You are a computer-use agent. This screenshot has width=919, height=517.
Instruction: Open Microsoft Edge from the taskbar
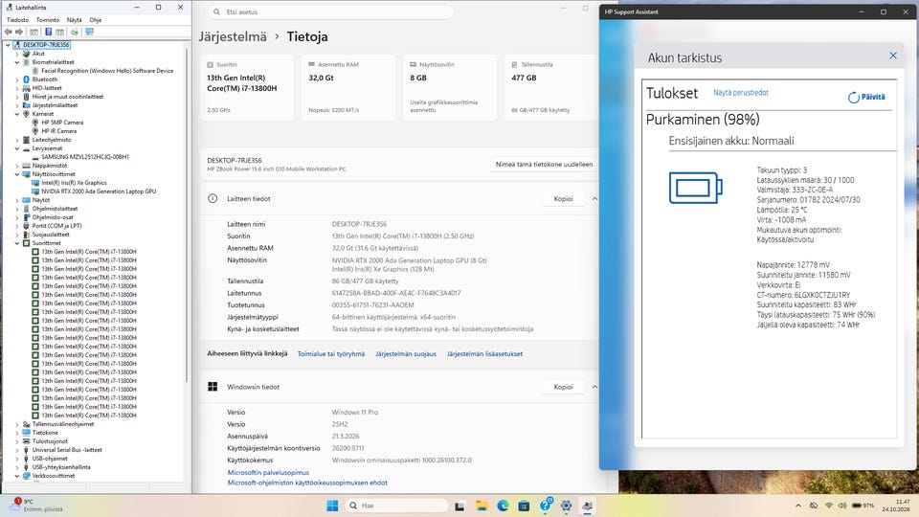tap(503, 506)
